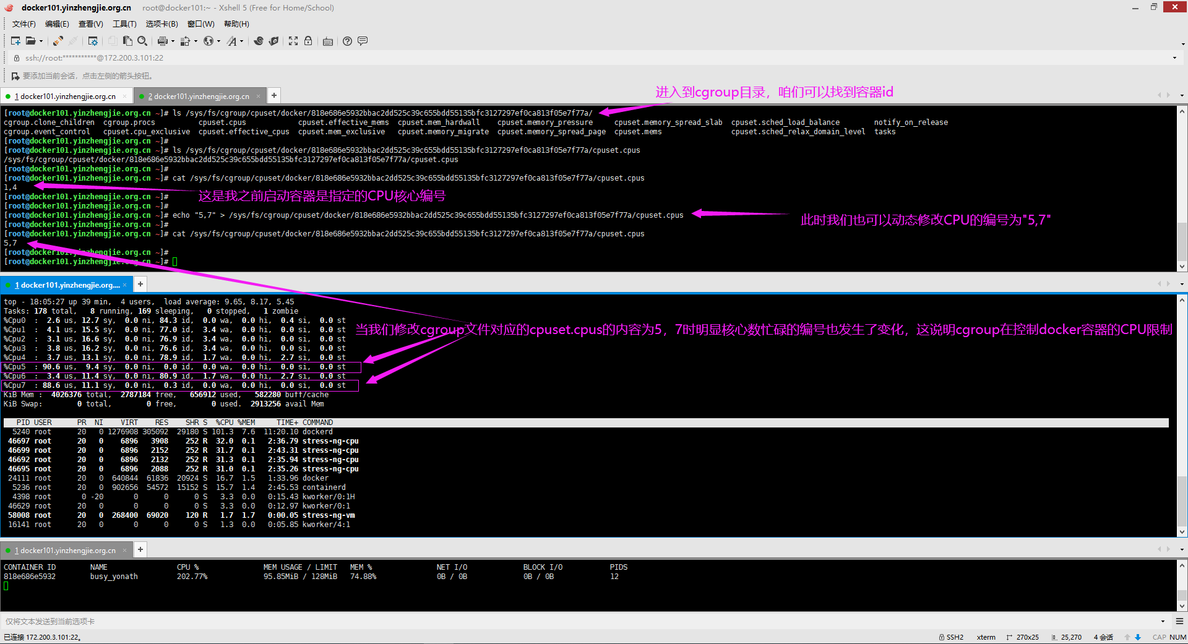Add new tab next to top session tabs
Image resolution: width=1188 pixels, height=644 pixels.
pos(274,95)
